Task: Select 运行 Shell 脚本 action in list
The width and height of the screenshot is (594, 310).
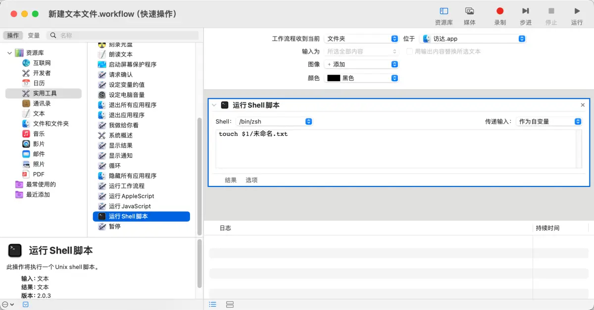Action: [x=142, y=216]
